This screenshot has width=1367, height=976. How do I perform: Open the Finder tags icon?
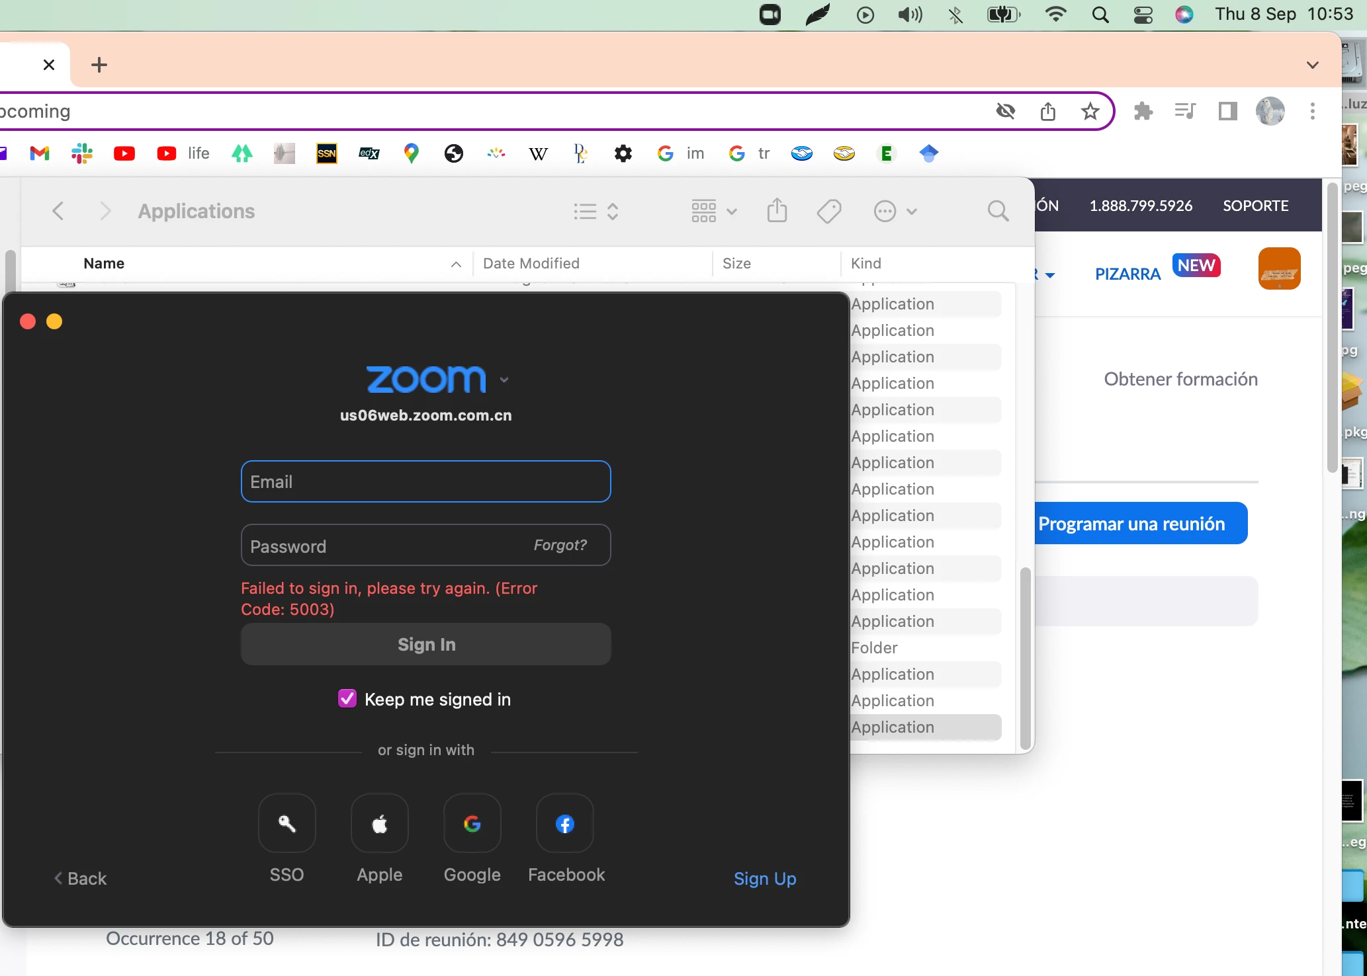point(828,212)
